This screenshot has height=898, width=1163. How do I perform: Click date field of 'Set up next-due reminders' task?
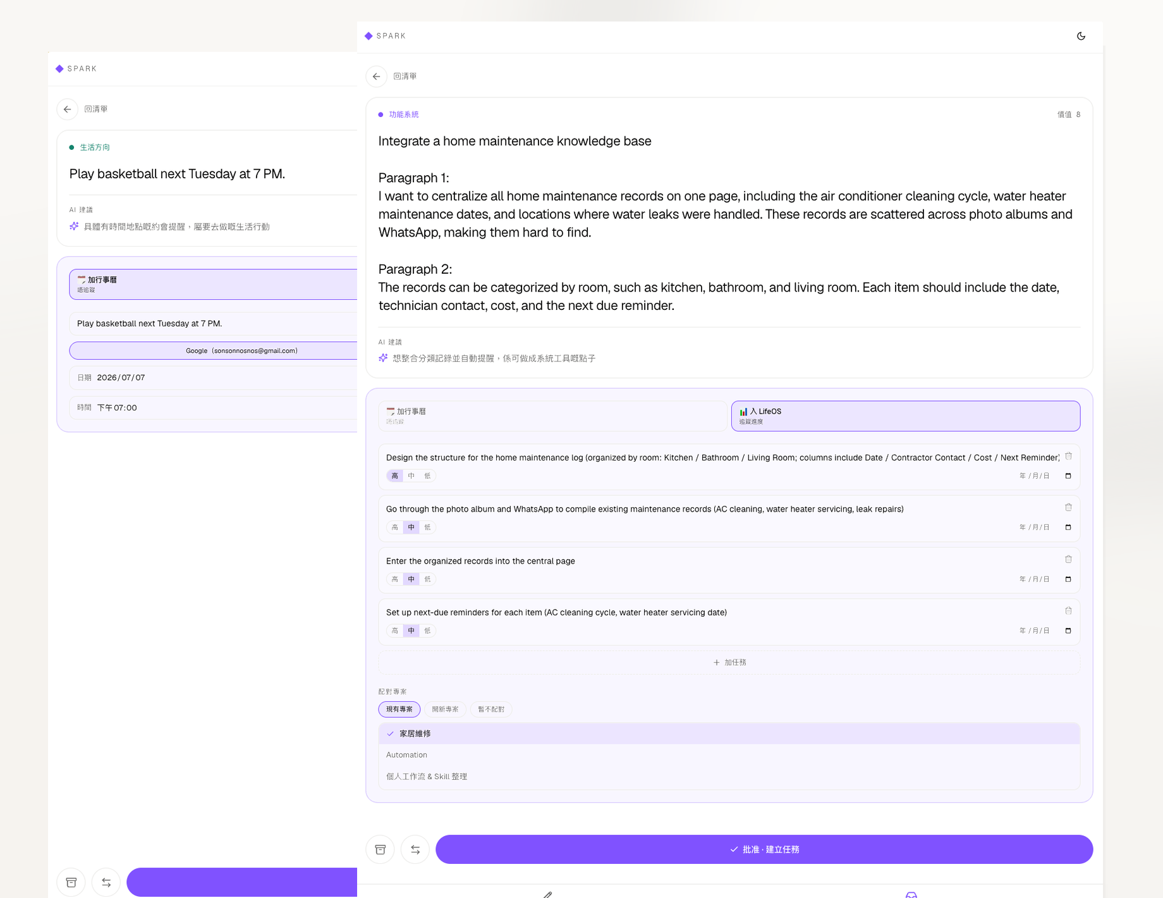[x=1045, y=631]
